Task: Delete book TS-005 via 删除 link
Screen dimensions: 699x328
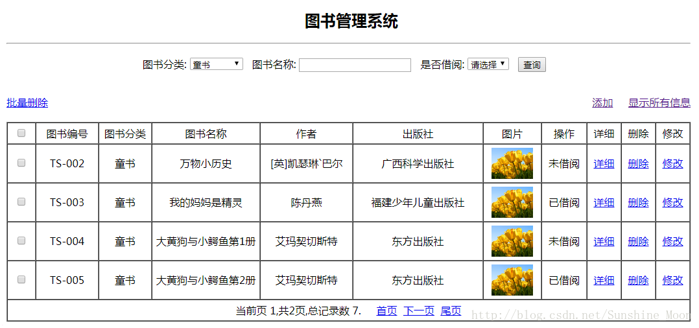Action: [638, 280]
